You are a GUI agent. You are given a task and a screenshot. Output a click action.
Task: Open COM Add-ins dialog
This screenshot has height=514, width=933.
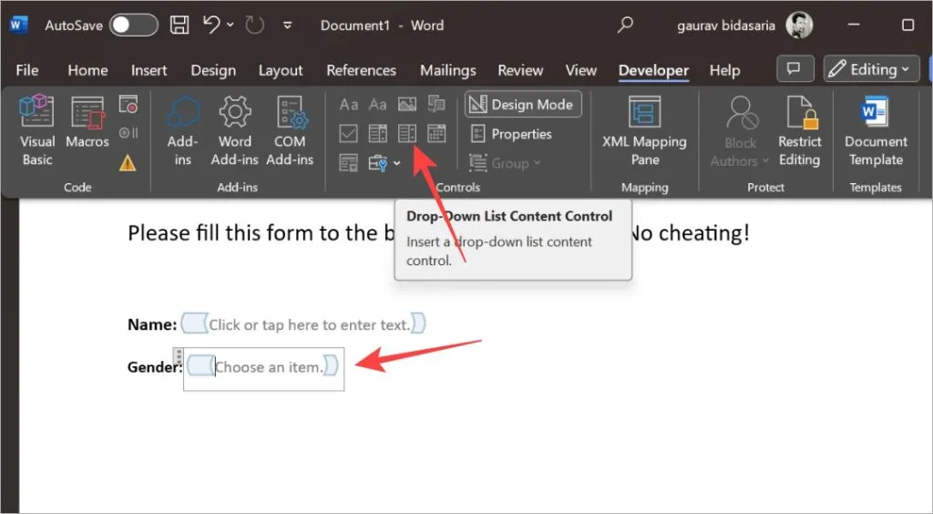point(290,131)
